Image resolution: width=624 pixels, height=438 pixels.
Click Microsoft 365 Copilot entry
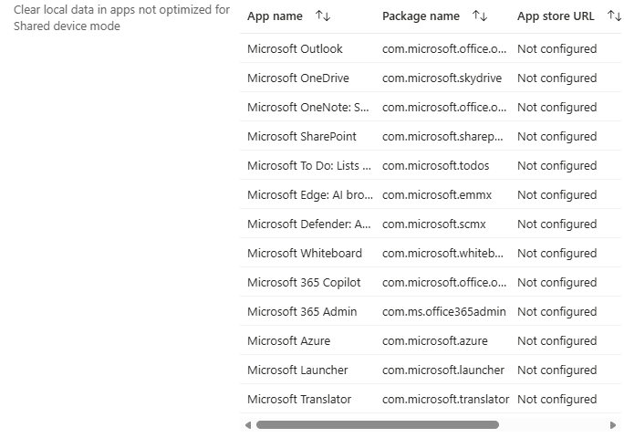[304, 283]
